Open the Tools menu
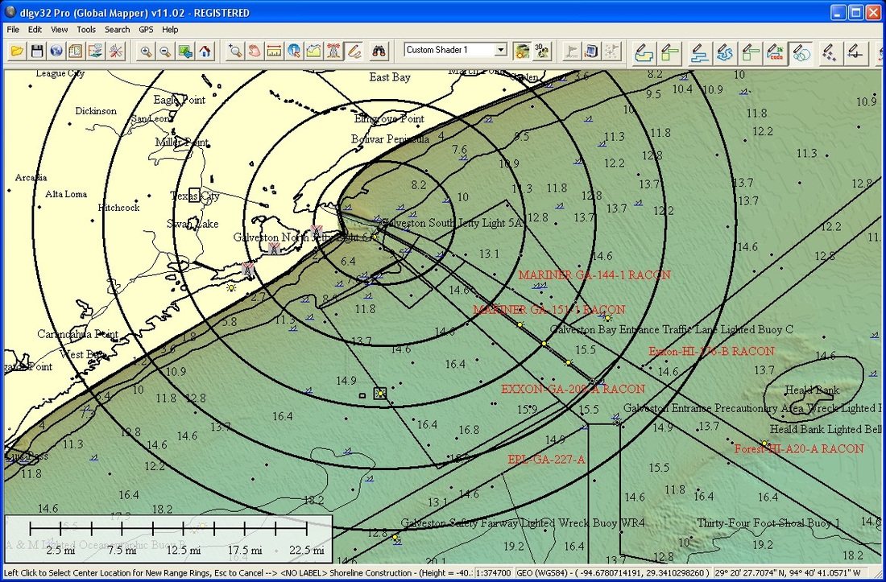The image size is (886, 582). pyautogui.click(x=86, y=29)
